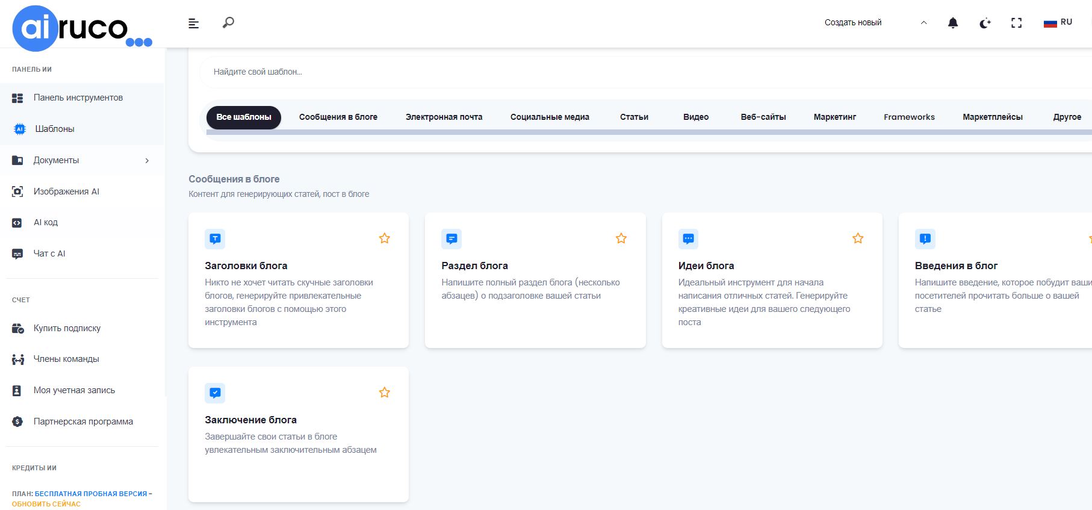The height and width of the screenshot is (510, 1092).
Task: Select the Все шаблоны tab
Action: pos(244,117)
